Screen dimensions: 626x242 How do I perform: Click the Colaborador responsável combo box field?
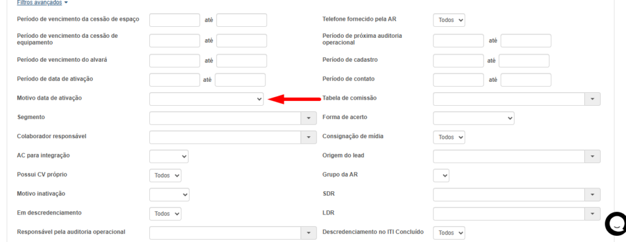tap(225, 137)
